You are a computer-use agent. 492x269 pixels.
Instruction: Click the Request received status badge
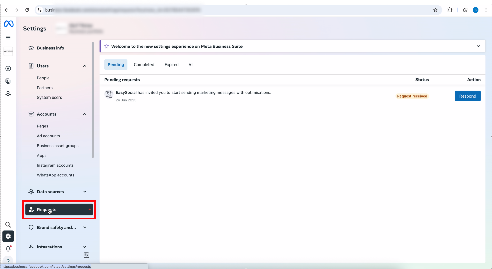point(412,96)
